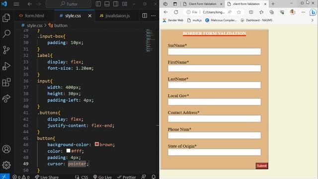318x179 pixels.
Task: Open the feedback status bar icon
Action: pos(144,177)
